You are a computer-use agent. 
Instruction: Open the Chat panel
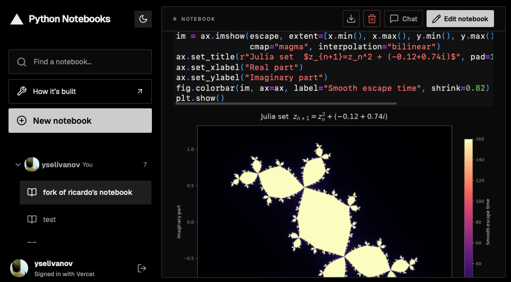pyautogui.click(x=404, y=19)
